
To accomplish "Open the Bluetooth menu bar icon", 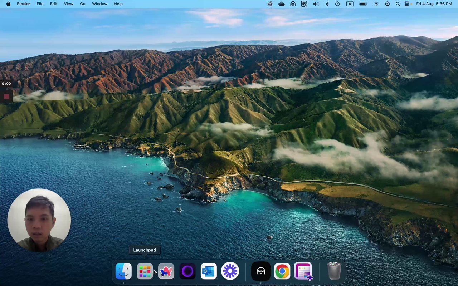I will (x=327, y=4).
